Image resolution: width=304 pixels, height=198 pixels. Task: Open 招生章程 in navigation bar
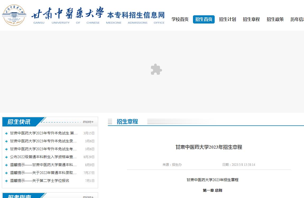(251, 19)
